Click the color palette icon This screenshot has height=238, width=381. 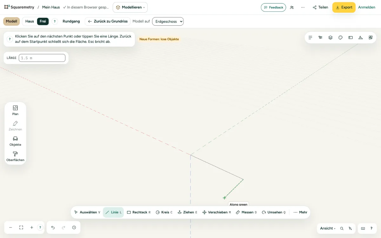[x=340, y=37]
